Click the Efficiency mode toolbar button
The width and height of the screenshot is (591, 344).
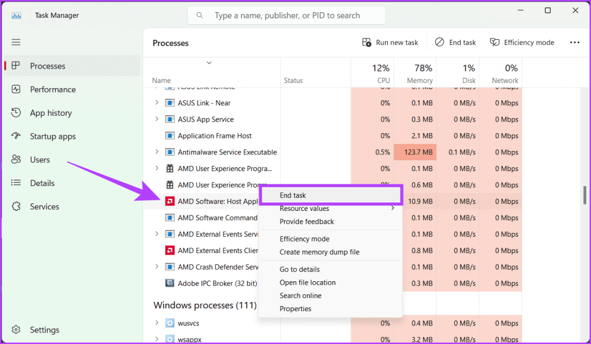[522, 42]
